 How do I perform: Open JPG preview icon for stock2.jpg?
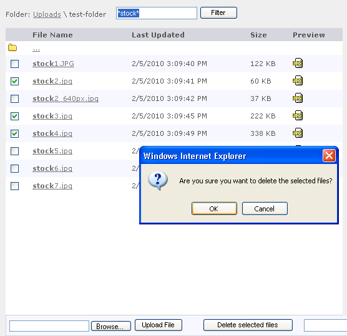tap(298, 80)
